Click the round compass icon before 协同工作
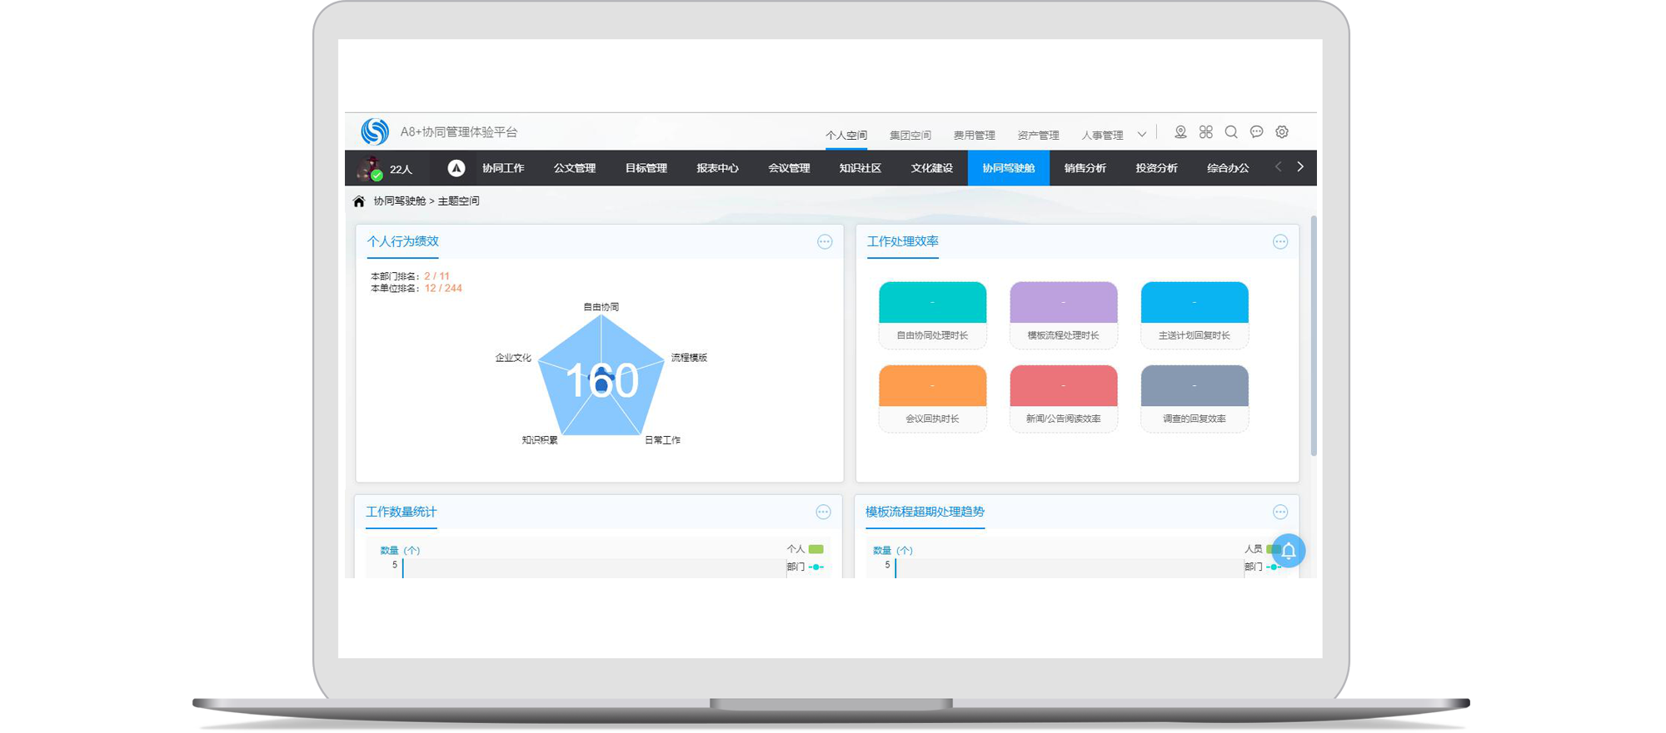Viewport: 1666px width, 733px height. [456, 168]
